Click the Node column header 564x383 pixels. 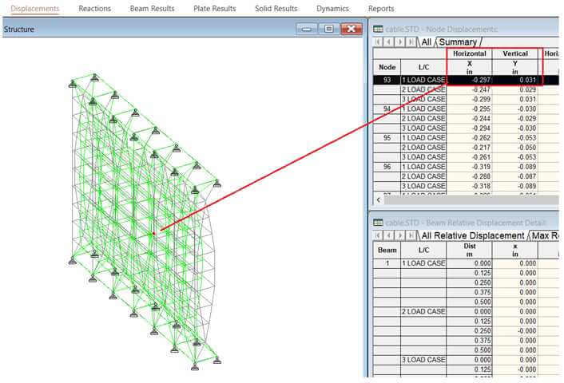click(387, 67)
